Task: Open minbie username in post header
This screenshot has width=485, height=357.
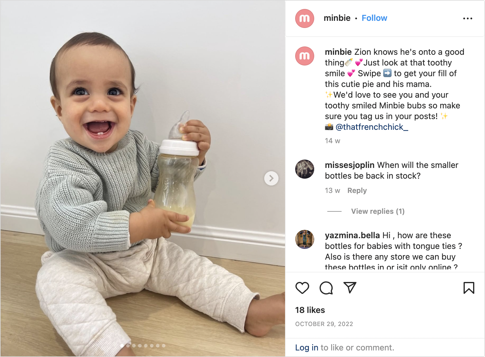Action: coord(337,18)
